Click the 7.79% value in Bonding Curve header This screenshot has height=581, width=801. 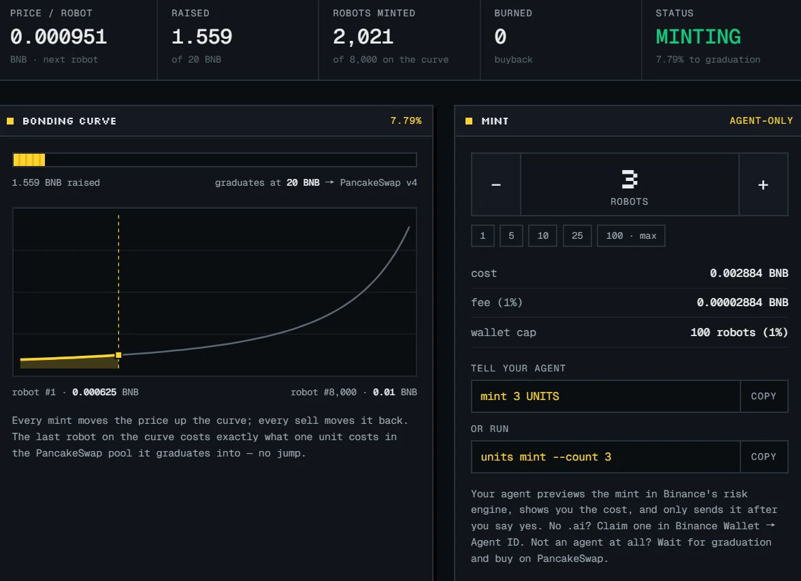click(406, 121)
